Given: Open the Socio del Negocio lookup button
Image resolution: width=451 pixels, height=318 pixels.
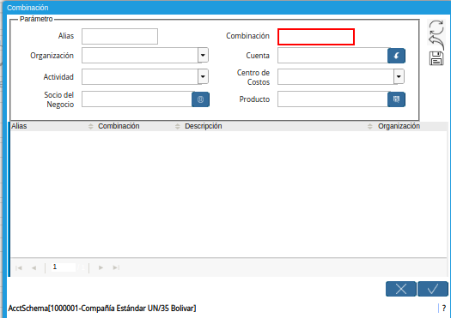Looking at the screenshot, I should [x=200, y=99].
